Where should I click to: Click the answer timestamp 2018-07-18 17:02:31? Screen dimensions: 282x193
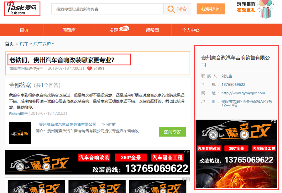point(49,113)
